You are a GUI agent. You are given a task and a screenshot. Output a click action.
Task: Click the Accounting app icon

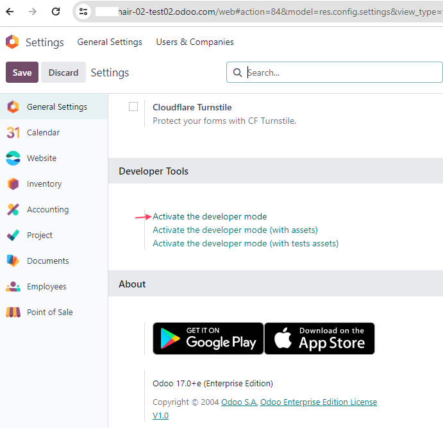[13, 209]
